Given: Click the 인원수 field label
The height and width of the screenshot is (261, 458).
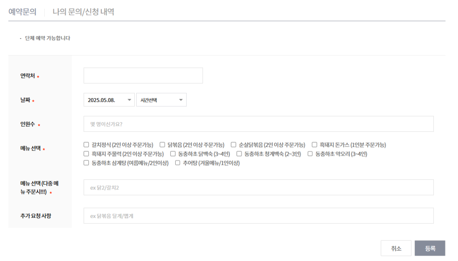Looking at the screenshot, I should point(28,124).
